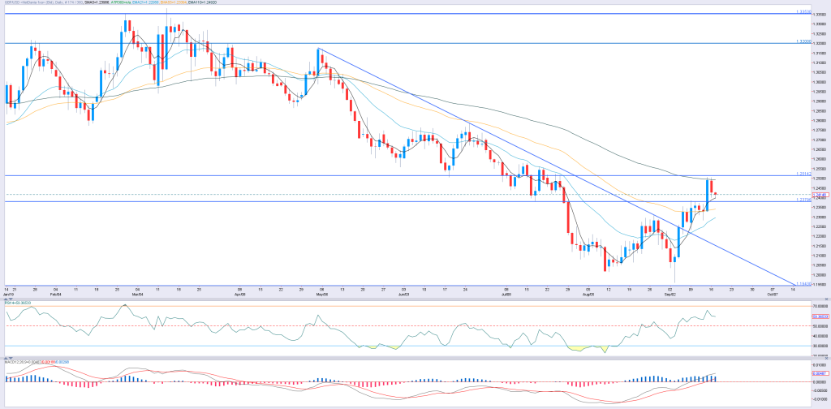Select the 1.23796 horizontal line label
The image size is (831, 409).
(804, 200)
